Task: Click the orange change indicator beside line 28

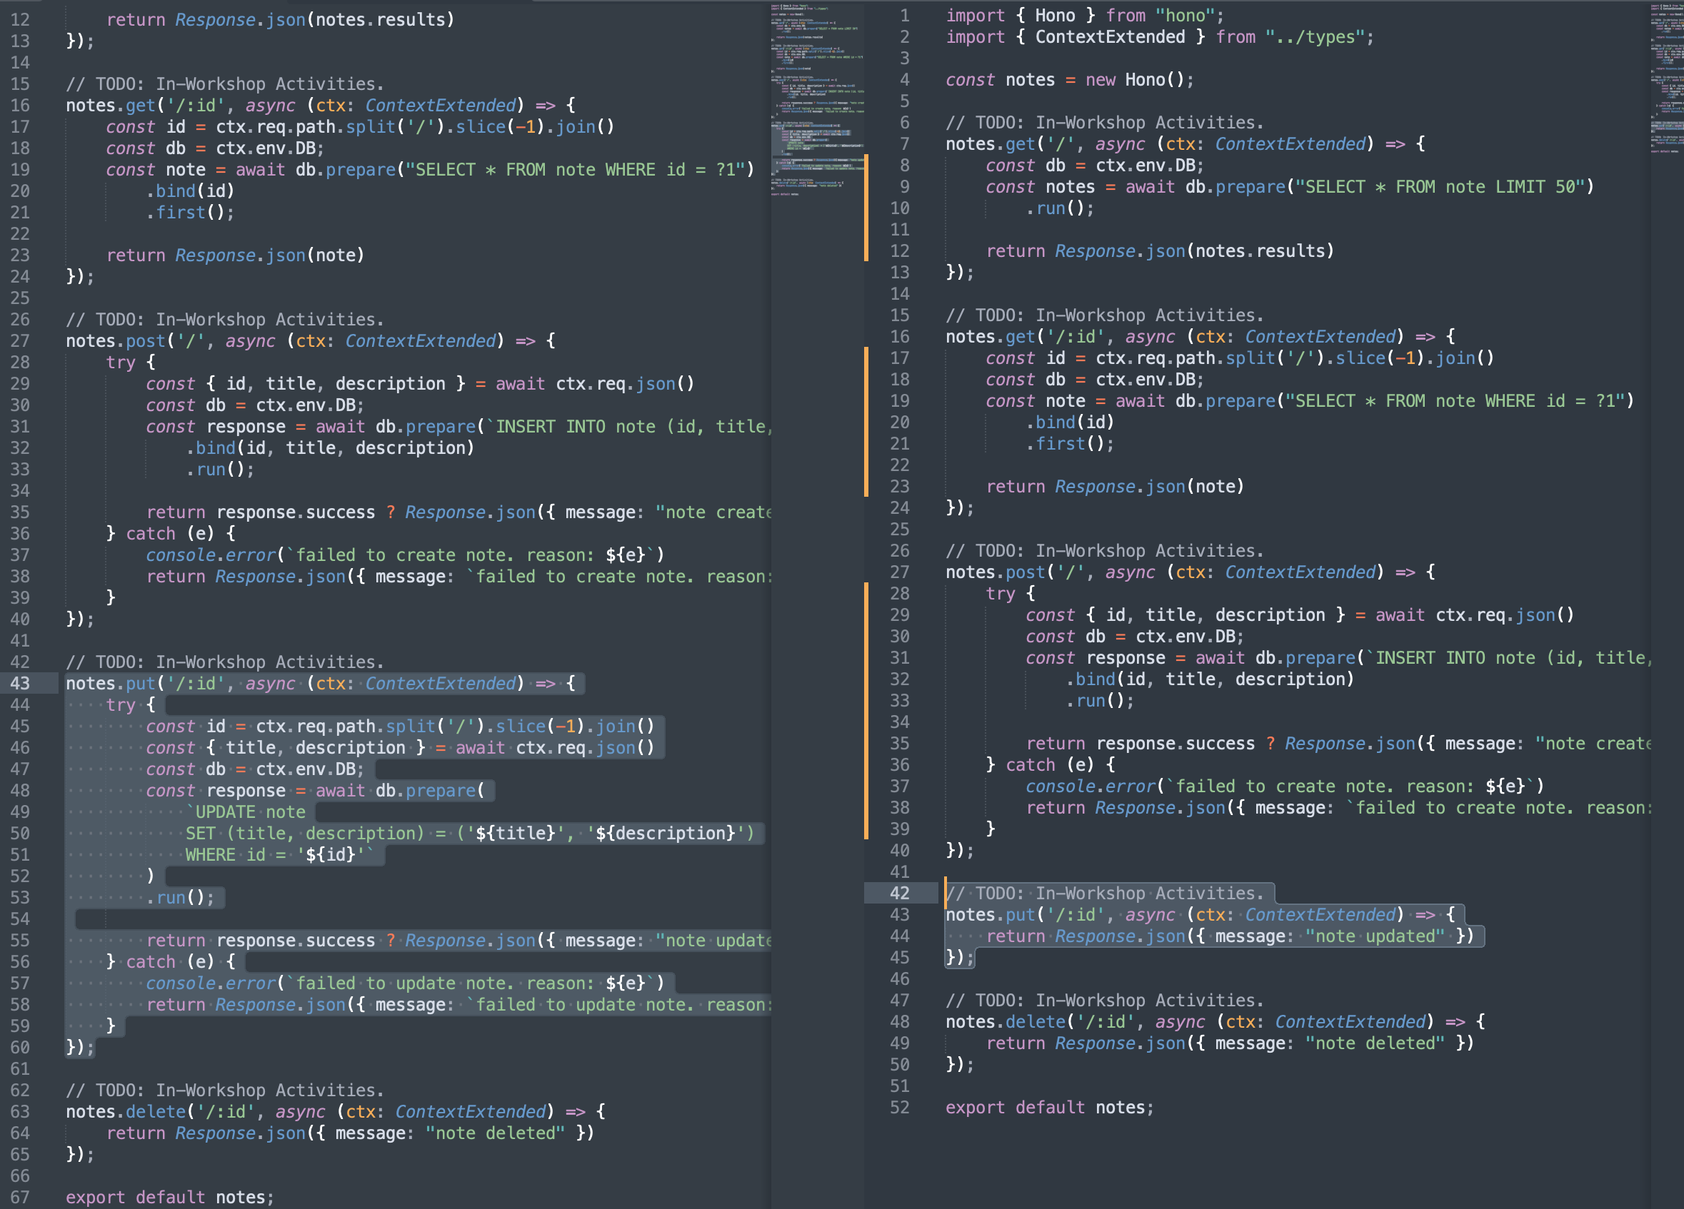Action: tap(866, 594)
